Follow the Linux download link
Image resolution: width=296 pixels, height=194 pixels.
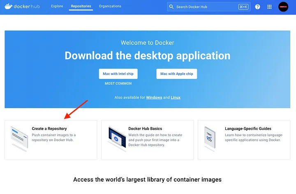tap(176, 97)
